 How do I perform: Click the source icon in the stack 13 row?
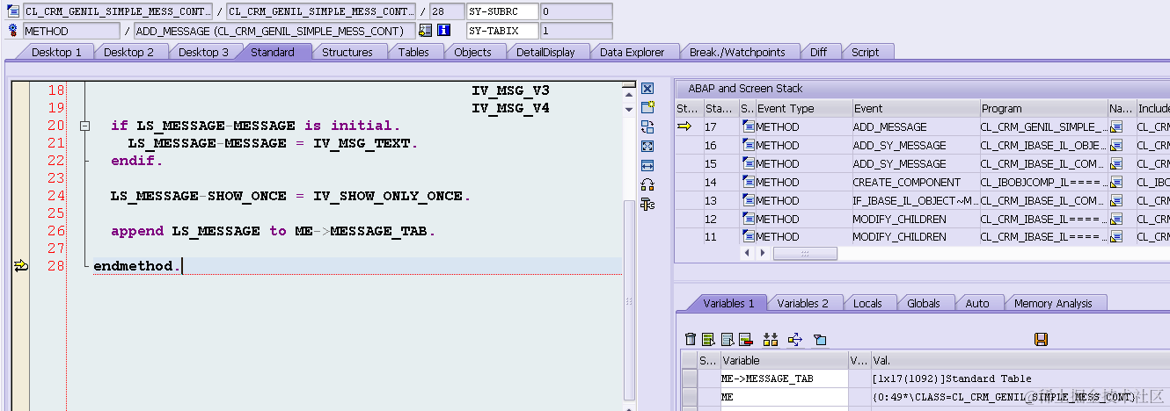[748, 201]
